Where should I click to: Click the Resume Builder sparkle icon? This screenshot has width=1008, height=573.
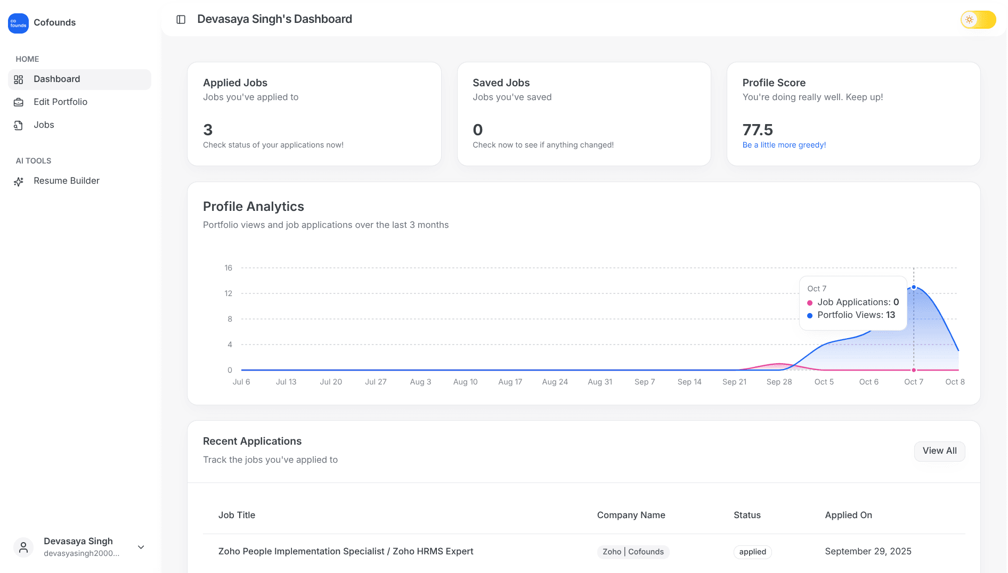(x=19, y=182)
